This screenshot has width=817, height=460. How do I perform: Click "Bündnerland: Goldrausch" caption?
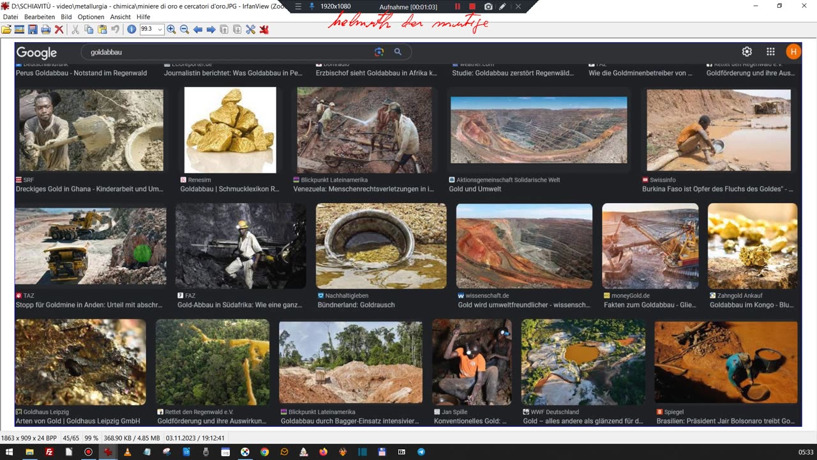point(356,305)
